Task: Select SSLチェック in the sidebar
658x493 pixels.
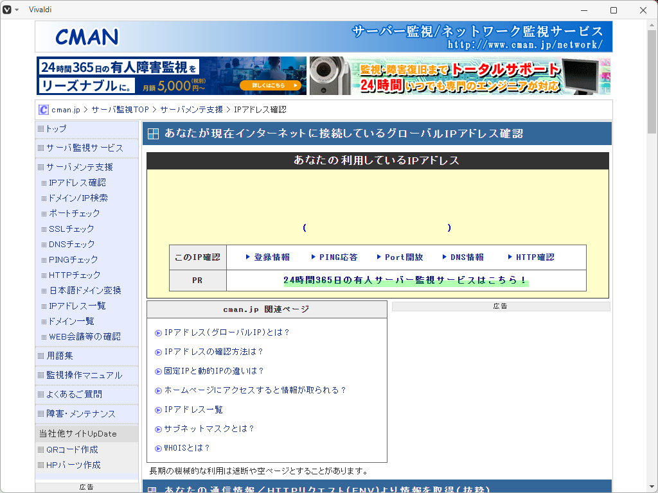Action: coord(71,229)
